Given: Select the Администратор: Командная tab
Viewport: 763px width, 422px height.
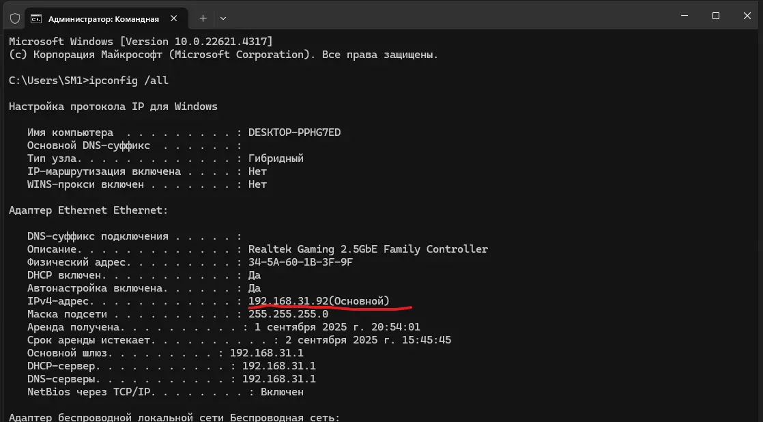Looking at the screenshot, I should click(102, 18).
